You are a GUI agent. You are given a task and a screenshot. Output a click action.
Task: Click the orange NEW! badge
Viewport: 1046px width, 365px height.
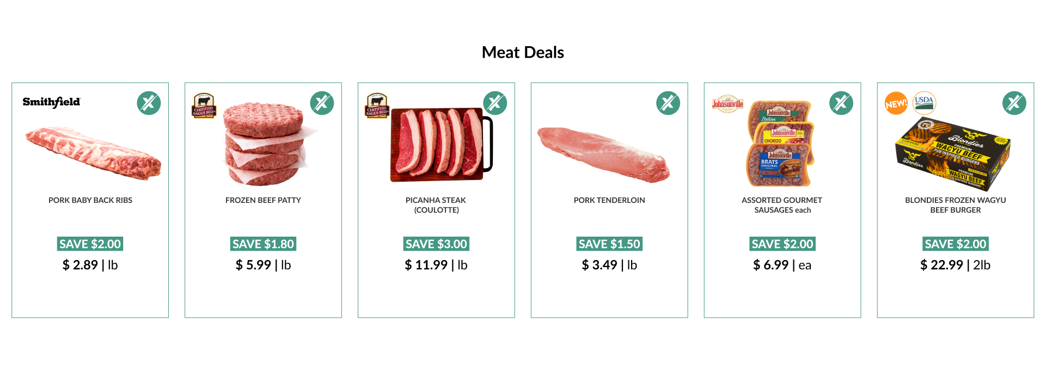click(896, 103)
